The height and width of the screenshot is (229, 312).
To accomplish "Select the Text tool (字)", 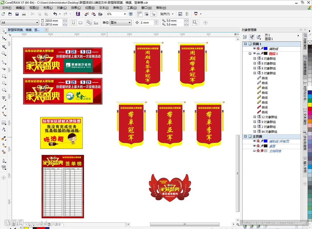I will coord(4,98).
